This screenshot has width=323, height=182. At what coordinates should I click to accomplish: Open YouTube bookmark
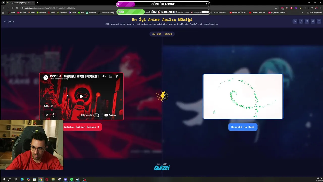pyautogui.click(x=22, y=13)
